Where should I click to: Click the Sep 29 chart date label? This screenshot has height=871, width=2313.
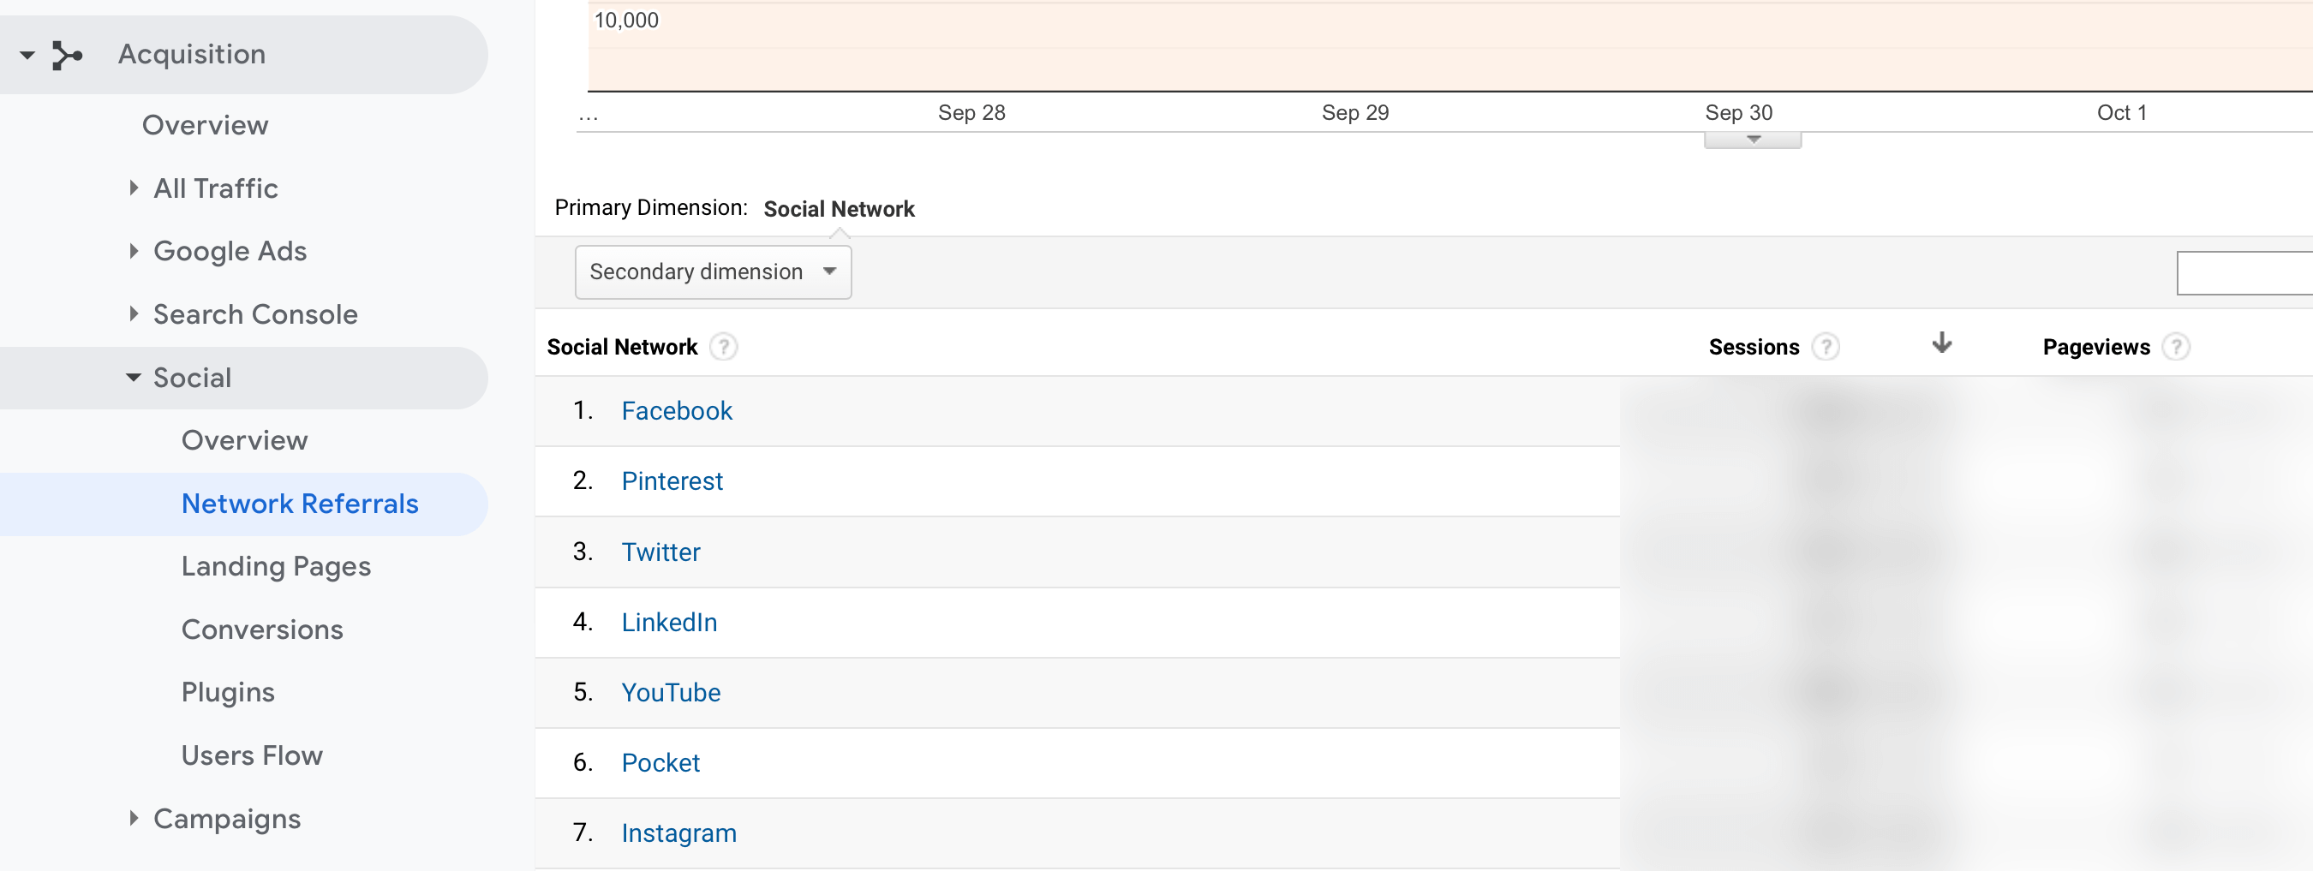point(1354,112)
